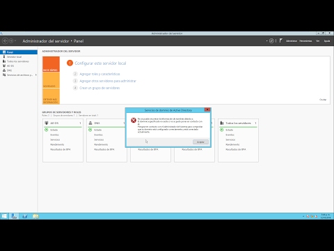Image resolution: width=334 pixels, height=251 pixels.
Task: Click the Servicios de archivos sidebar icon
Action: tap(4, 75)
